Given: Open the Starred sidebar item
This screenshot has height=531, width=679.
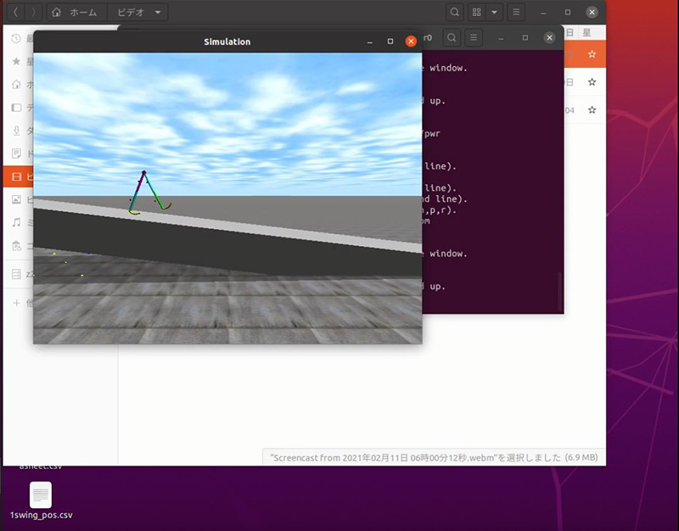Looking at the screenshot, I should tap(17, 62).
